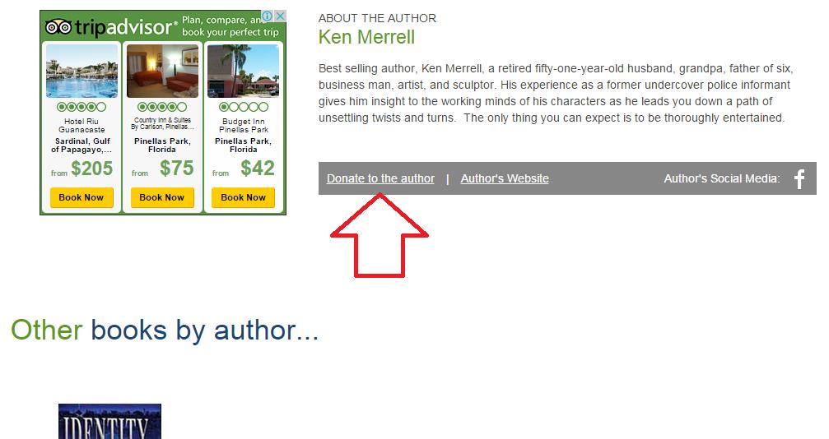Image resolution: width=829 pixels, height=439 pixels.
Task: Click the $75 price listing
Action: pos(177,169)
